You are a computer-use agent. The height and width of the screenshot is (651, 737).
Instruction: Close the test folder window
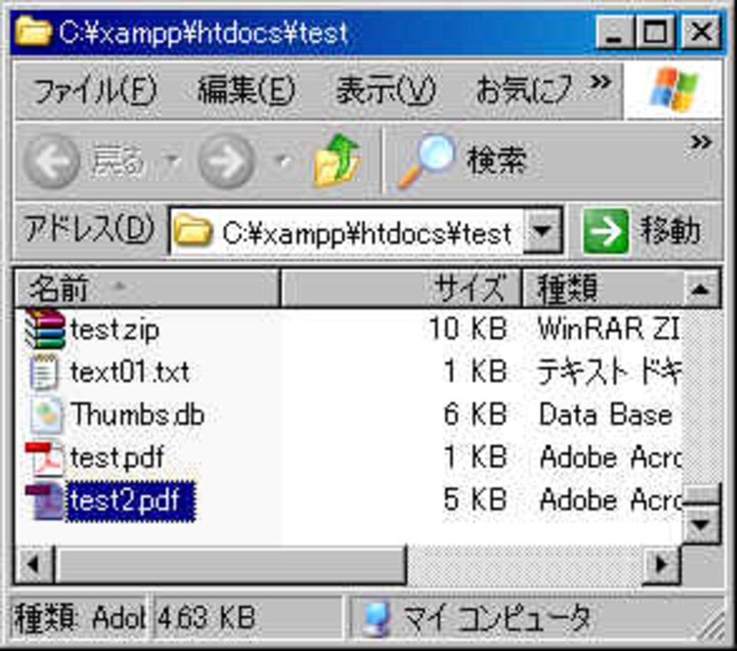[x=700, y=31]
